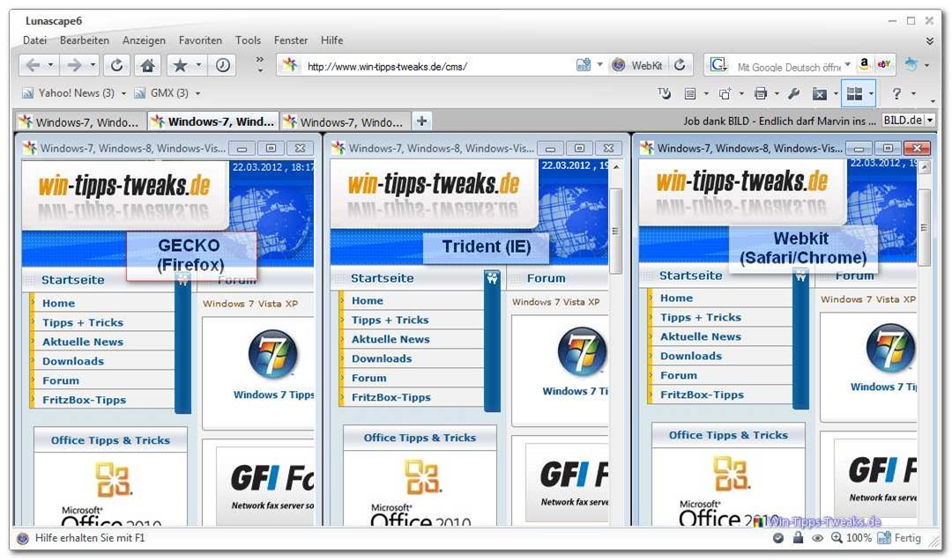Open RSS dropdown arrow in address bar
This screenshot has height=560, width=952.
599,64
